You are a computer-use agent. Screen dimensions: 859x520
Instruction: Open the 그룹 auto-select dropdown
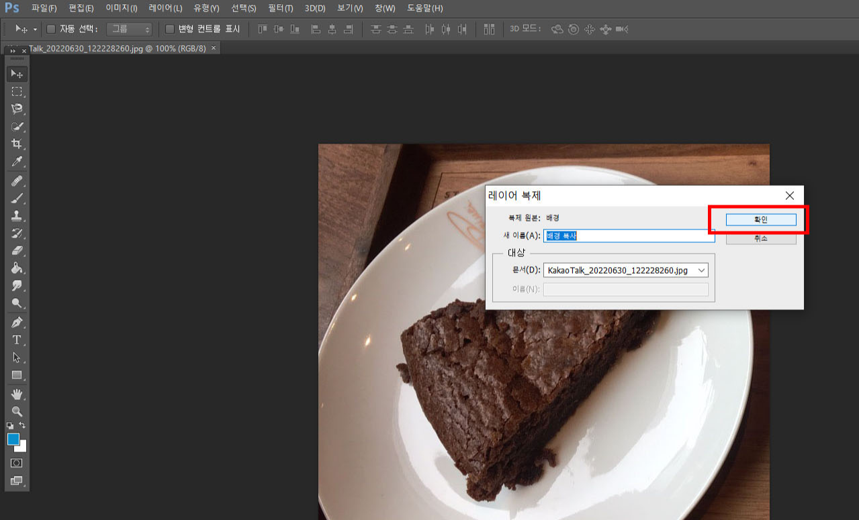pyautogui.click(x=130, y=30)
